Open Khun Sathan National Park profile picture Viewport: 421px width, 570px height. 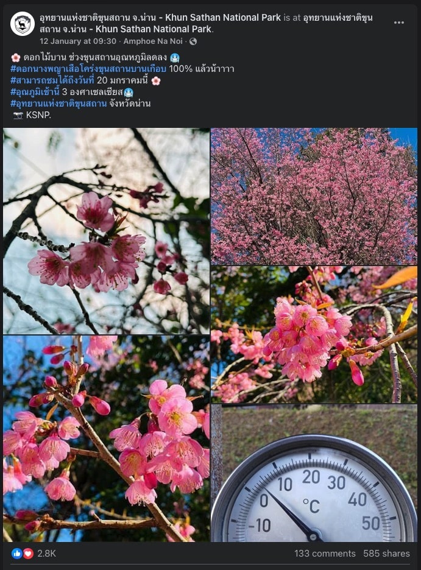pyautogui.click(x=23, y=24)
